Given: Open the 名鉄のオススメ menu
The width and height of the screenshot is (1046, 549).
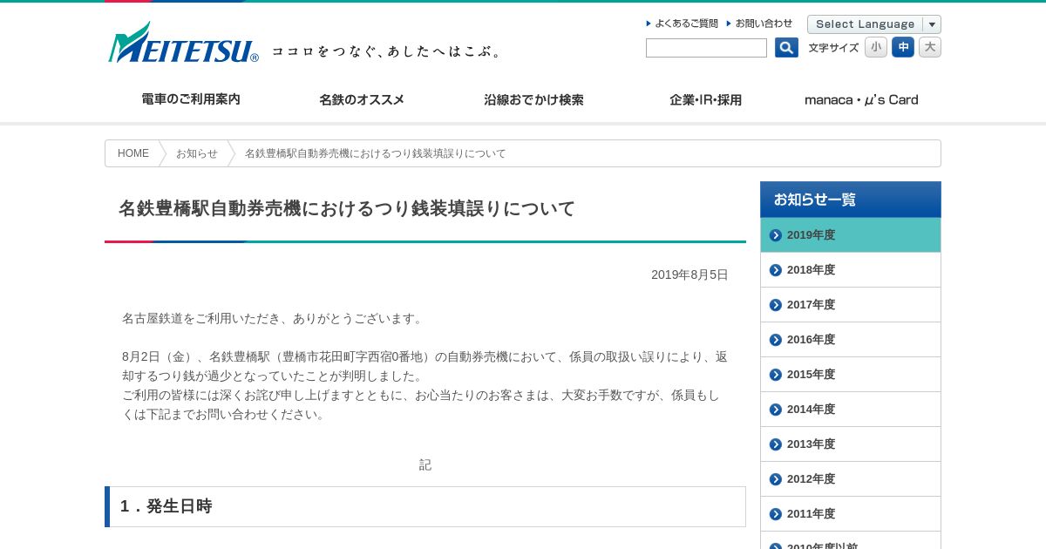Looking at the screenshot, I should [362, 99].
